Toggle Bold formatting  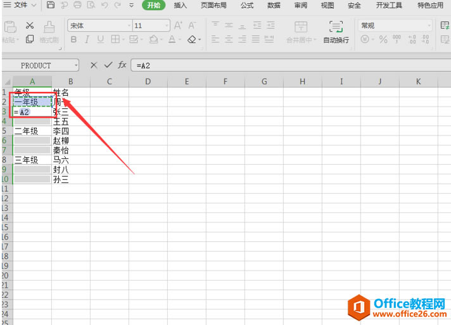click(73, 39)
